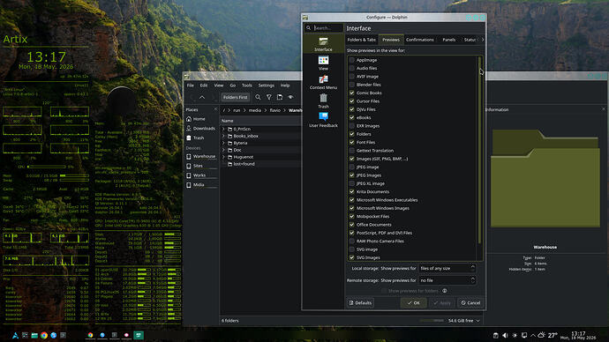Enable EXR Images previews checkbox

(352, 126)
